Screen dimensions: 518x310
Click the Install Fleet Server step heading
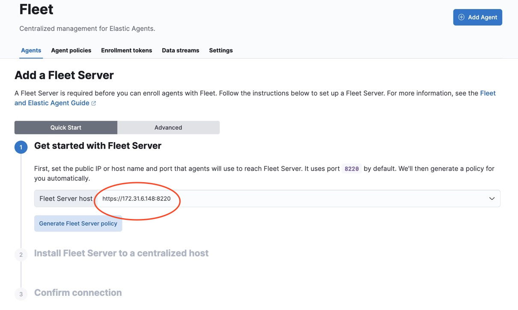121,253
